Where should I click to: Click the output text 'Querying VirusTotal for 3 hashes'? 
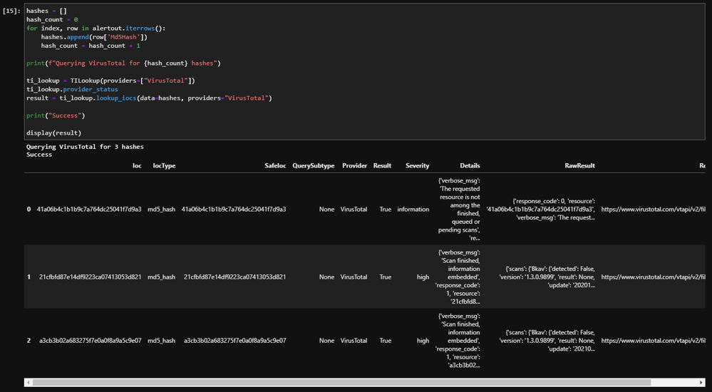tap(85, 147)
